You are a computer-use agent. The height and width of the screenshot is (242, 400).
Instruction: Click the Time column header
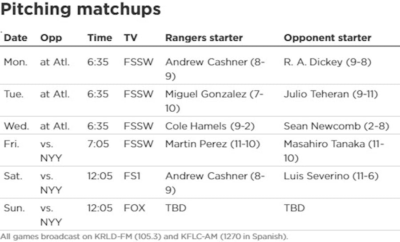(x=100, y=38)
